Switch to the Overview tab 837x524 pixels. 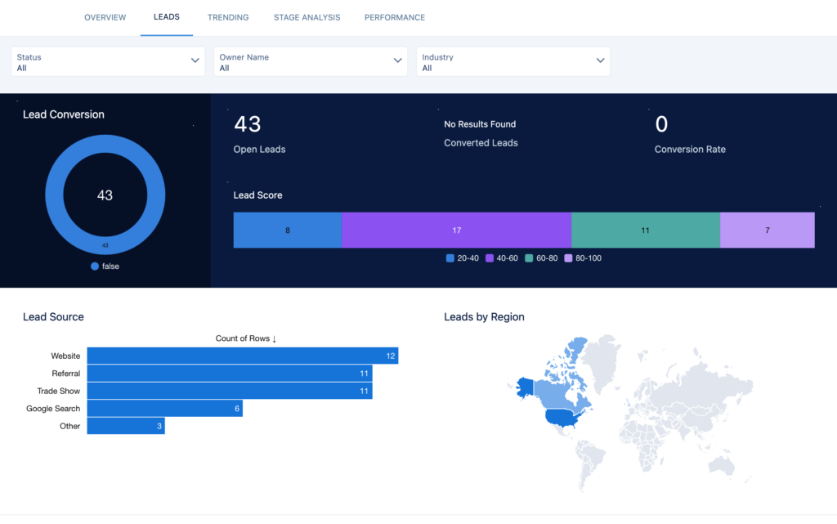pyautogui.click(x=105, y=17)
